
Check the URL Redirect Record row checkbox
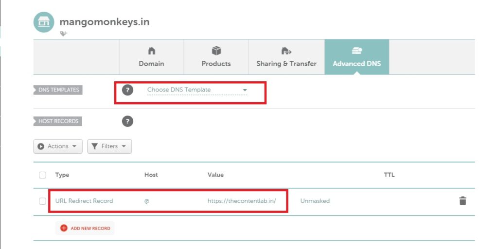point(43,201)
